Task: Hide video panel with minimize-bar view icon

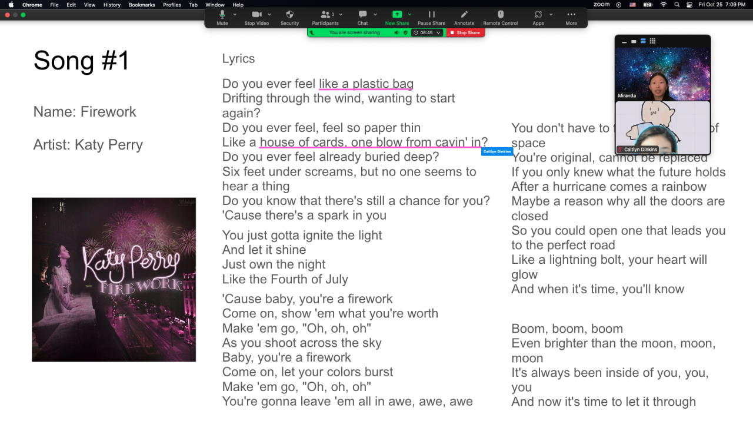Action: [624, 41]
